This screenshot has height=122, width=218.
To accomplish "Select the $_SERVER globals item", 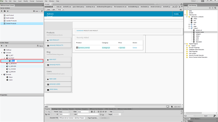I will 12,66.
